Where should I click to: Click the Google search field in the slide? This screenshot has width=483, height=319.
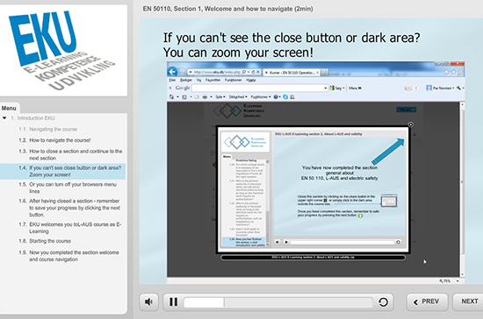pos(259,89)
